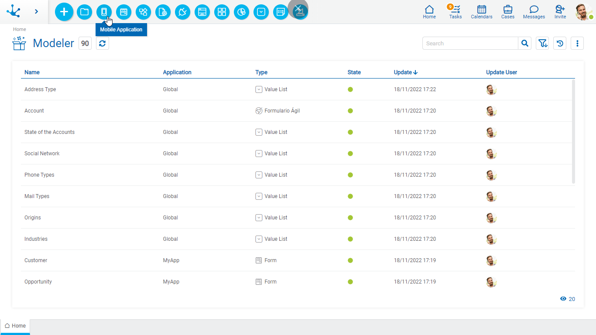
Task: Click the table vertical scrollbar
Action: coord(573,131)
